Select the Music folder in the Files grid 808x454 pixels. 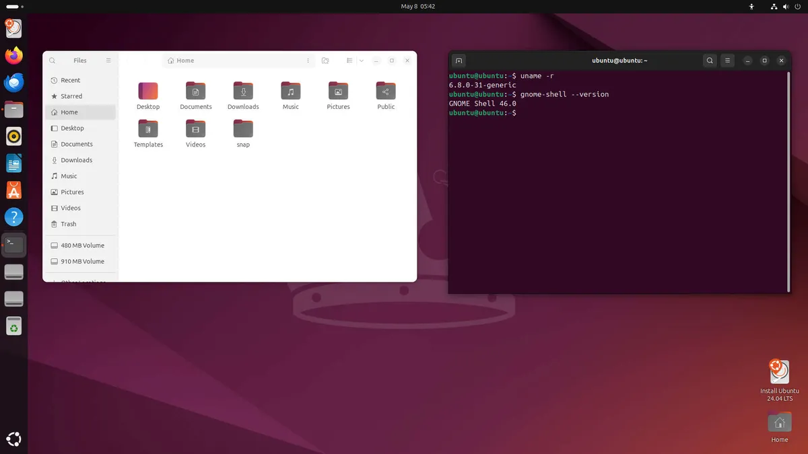coord(291,96)
